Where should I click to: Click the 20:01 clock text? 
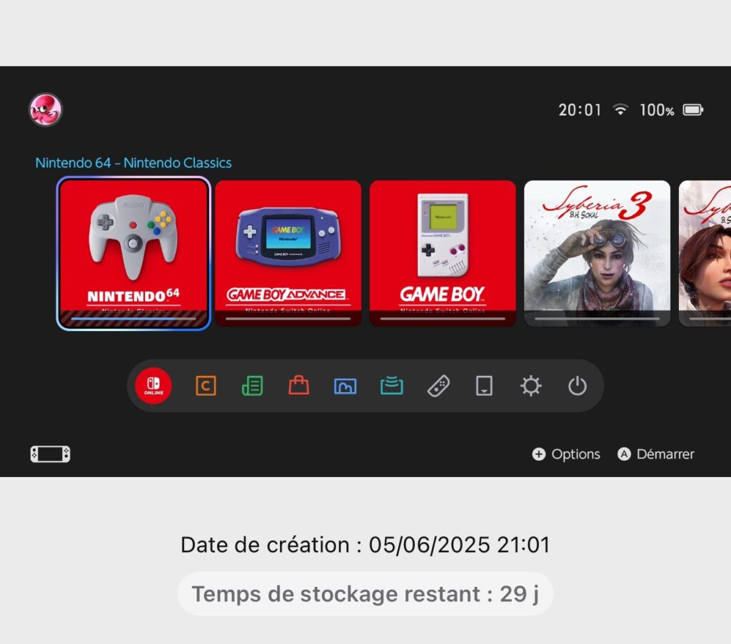click(580, 110)
